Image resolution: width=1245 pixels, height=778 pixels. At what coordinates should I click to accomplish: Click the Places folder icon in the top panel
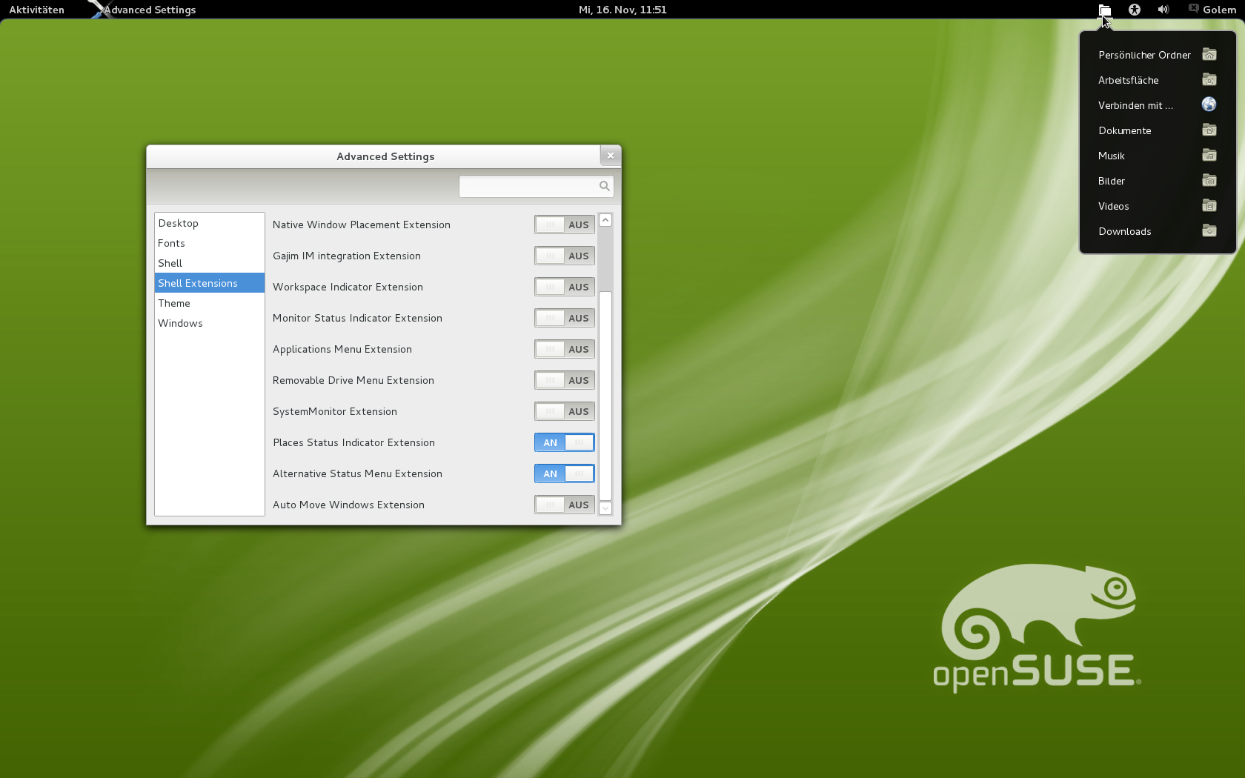(1104, 10)
